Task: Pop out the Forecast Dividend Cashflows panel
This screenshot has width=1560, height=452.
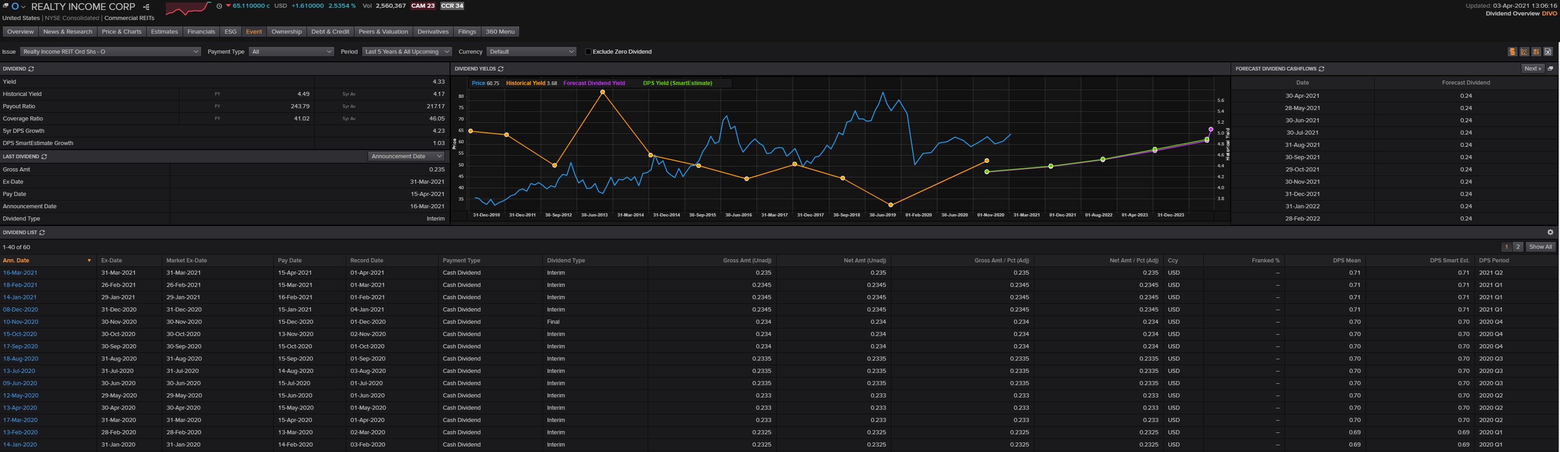Action: click(x=1551, y=69)
